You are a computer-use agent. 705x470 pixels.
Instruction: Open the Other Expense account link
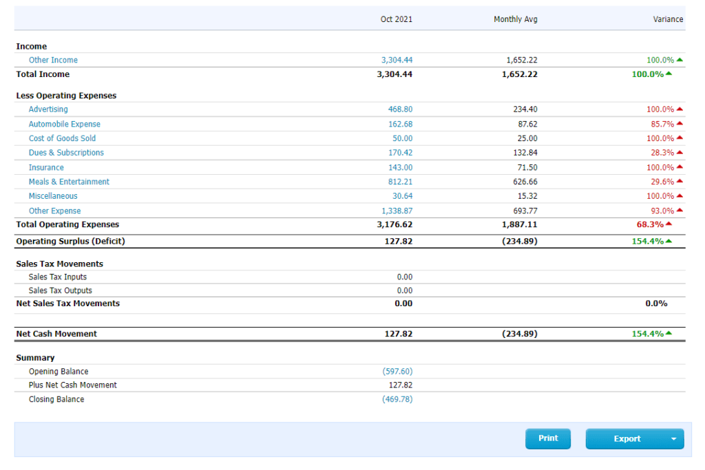[x=55, y=211]
